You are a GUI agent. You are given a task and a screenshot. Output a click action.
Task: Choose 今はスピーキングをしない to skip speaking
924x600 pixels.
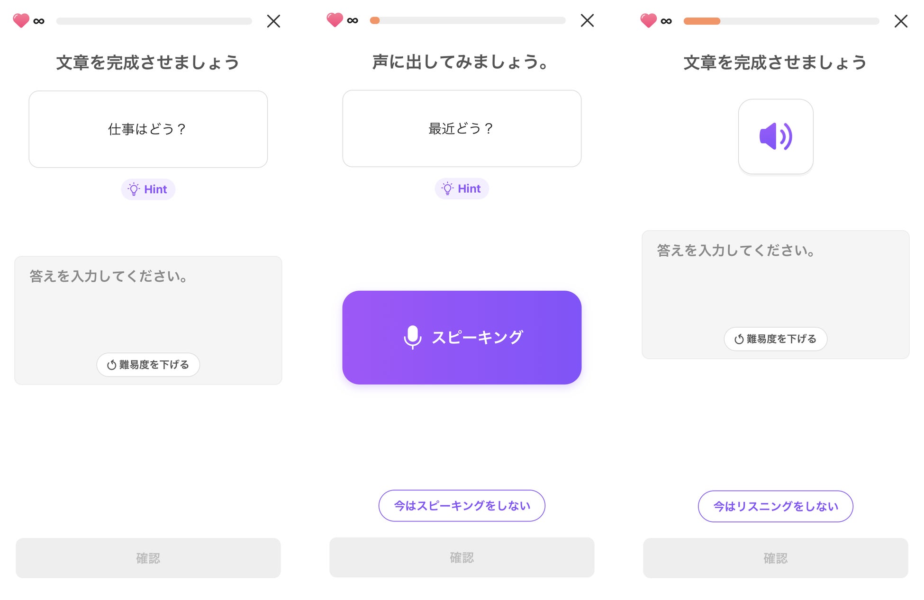(462, 506)
